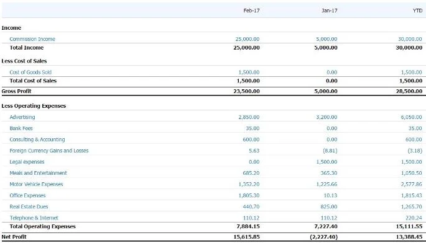Click Meals and Entertainment YTD value 1,050.50
This screenshot has height=243, width=426.
[x=411, y=173]
